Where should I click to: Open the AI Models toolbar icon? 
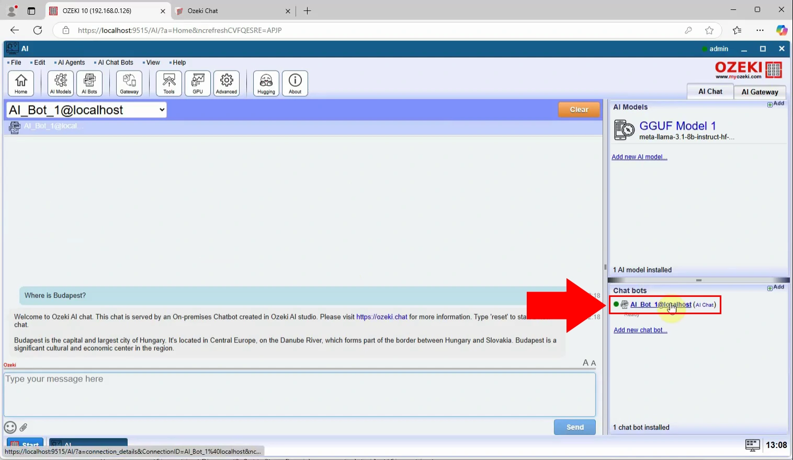(x=61, y=84)
